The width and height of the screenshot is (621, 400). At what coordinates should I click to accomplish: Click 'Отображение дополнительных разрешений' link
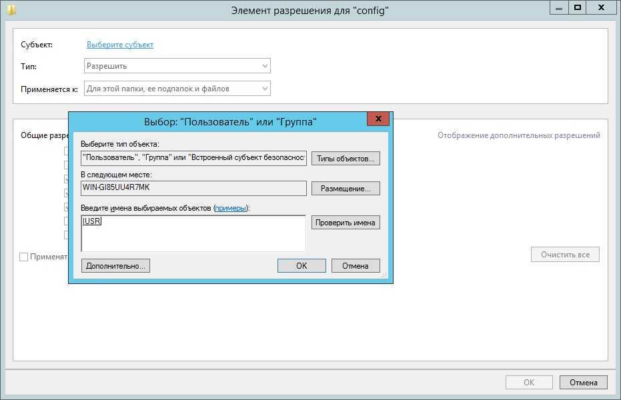519,135
